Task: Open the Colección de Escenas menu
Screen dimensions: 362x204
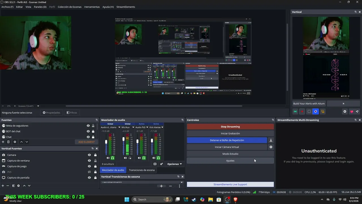Action: [x=70, y=7]
